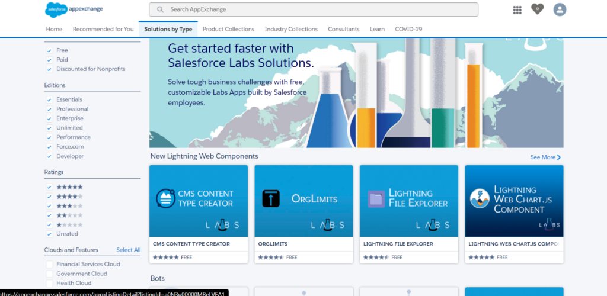The height and width of the screenshot is (296, 607).
Task: Click the Bots section heading
Action: click(x=158, y=278)
